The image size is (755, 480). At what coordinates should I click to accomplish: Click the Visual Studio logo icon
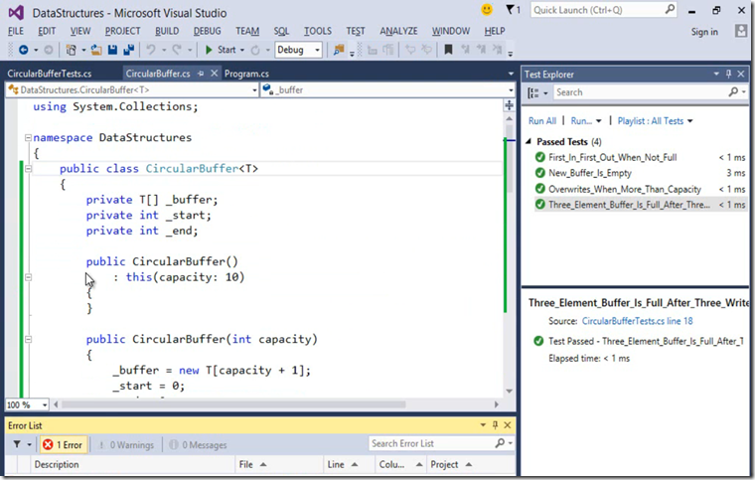point(16,13)
